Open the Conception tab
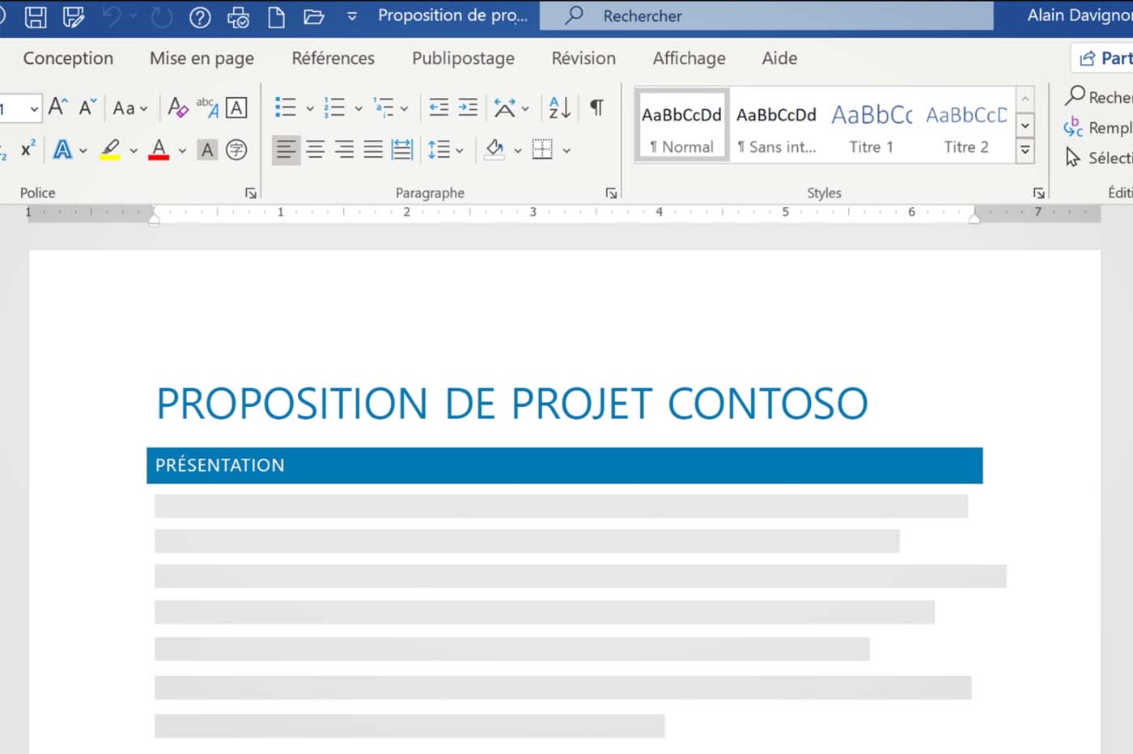 (x=68, y=58)
